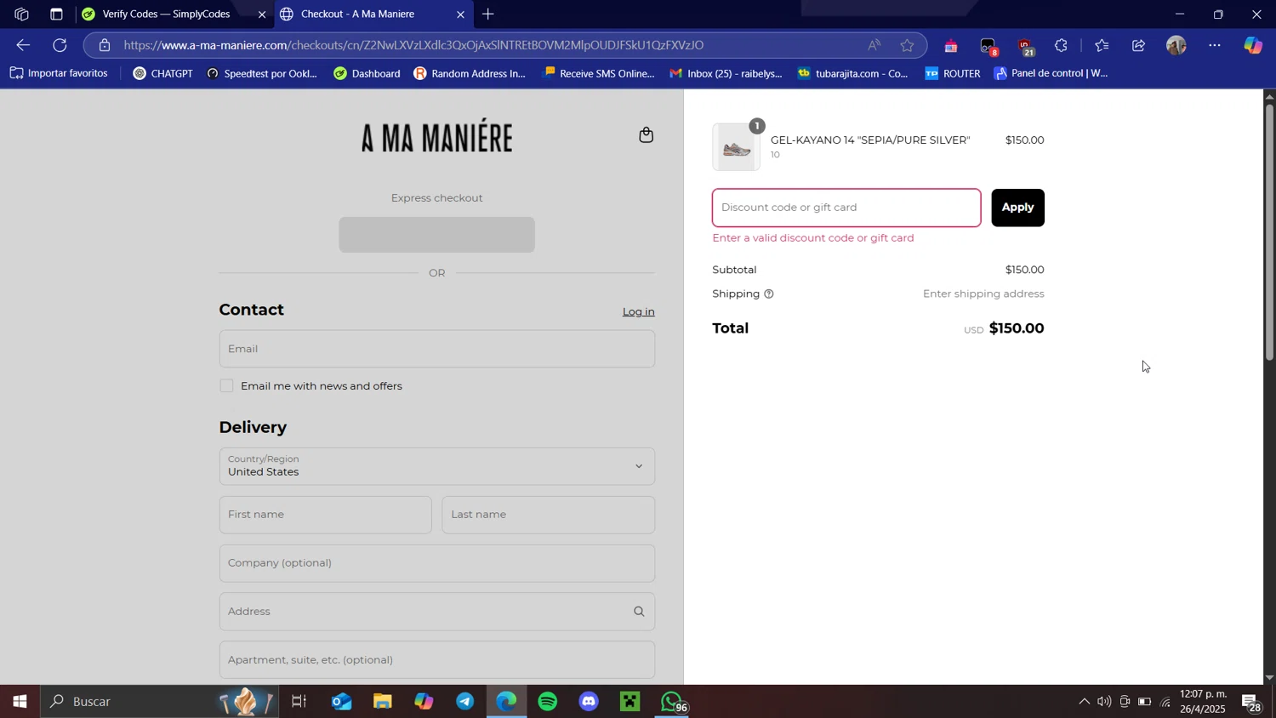Open the favorites list icon
The image size is (1276, 718).
click(1102, 46)
